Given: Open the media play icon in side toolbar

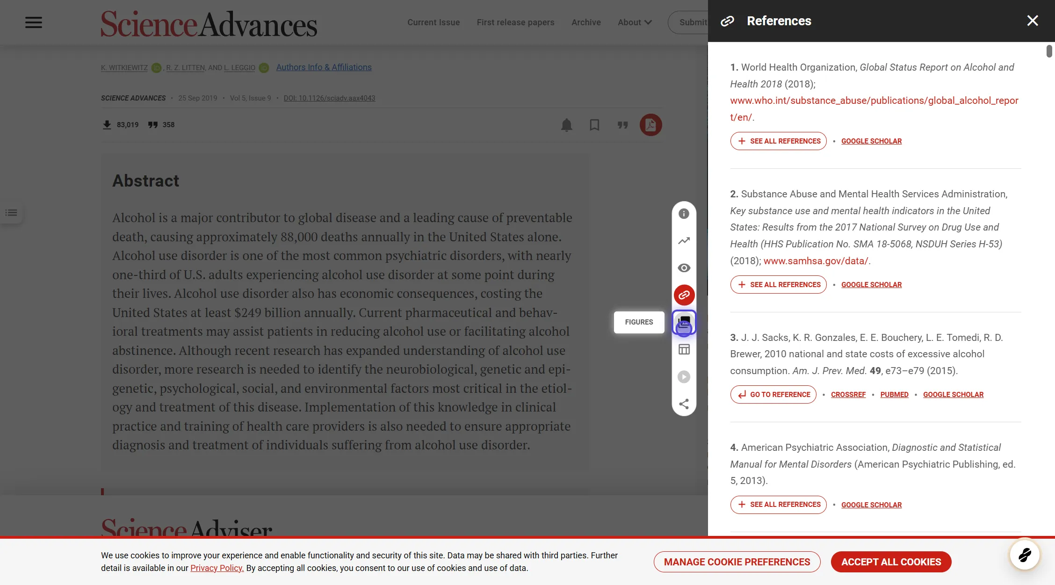Looking at the screenshot, I should point(684,376).
